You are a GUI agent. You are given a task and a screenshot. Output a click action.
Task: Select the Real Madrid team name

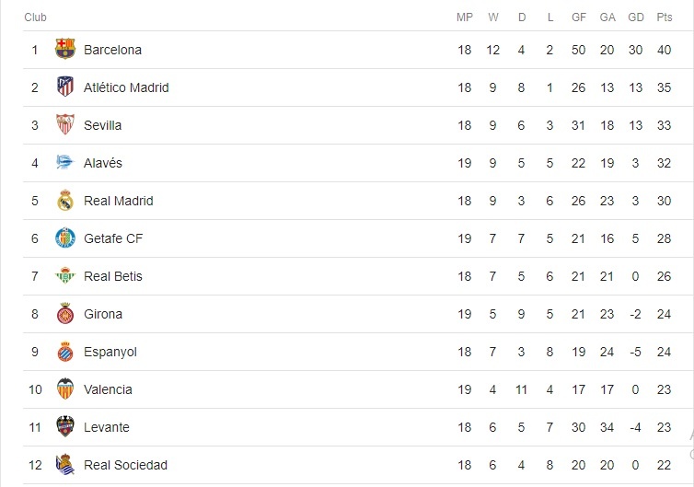coord(118,201)
